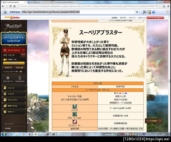Viewport: 171px width, 142px height.
Task: Click the Granado Espada logo in the sidebar
Action: click(x=13, y=26)
